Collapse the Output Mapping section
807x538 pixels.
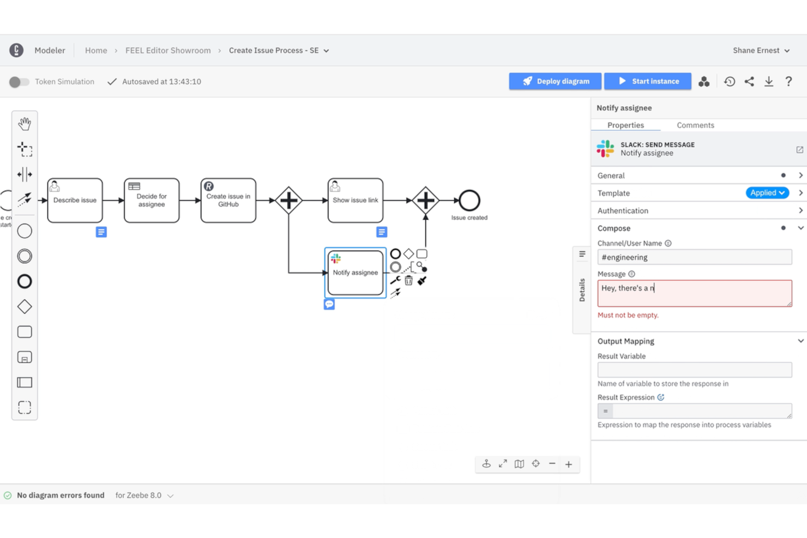click(800, 341)
